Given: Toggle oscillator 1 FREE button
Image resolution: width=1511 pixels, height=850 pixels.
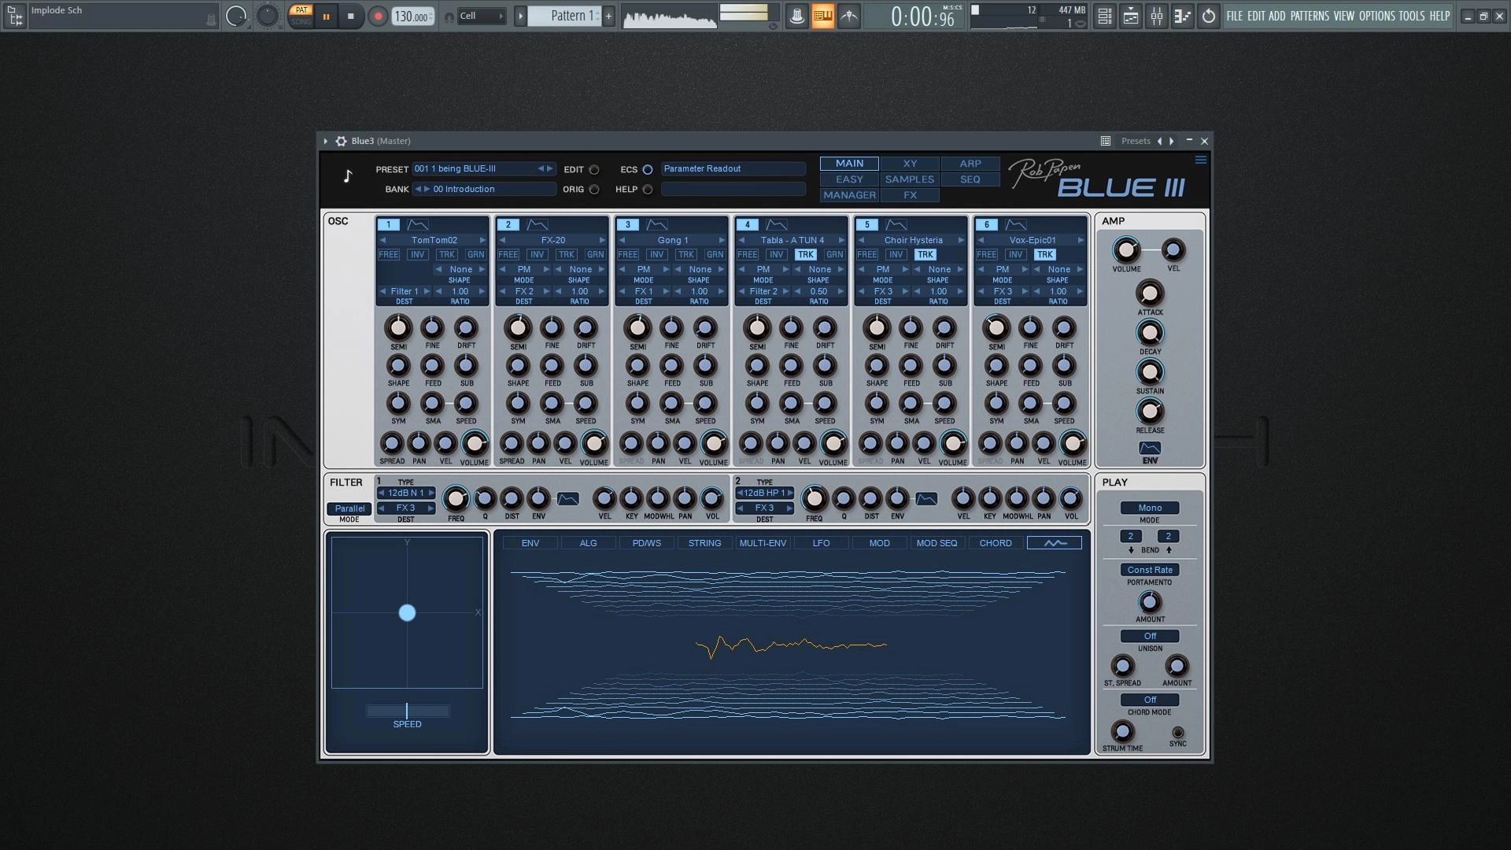Looking at the screenshot, I should (389, 254).
